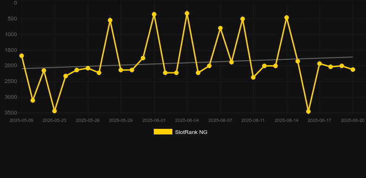Click the 0 y-axis label
Viewport: 366px width, 178px height.
(x=15, y=3)
